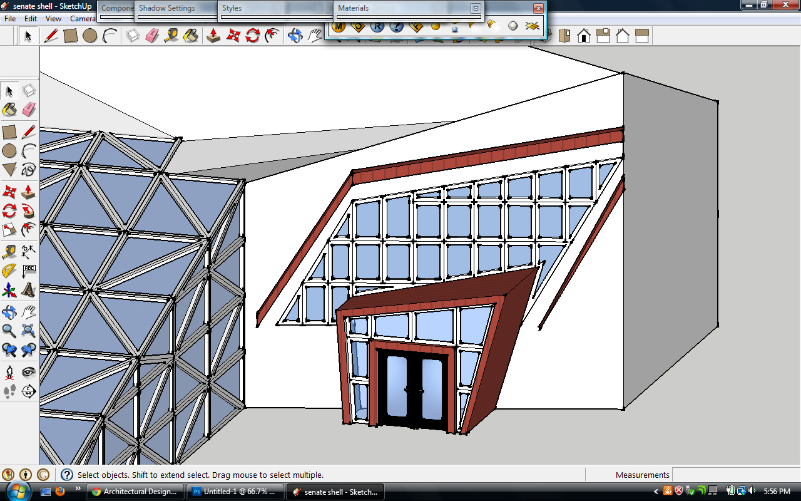Click the Shadow Settings title bar
This screenshot has height=501, width=801.
tap(166, 8)
